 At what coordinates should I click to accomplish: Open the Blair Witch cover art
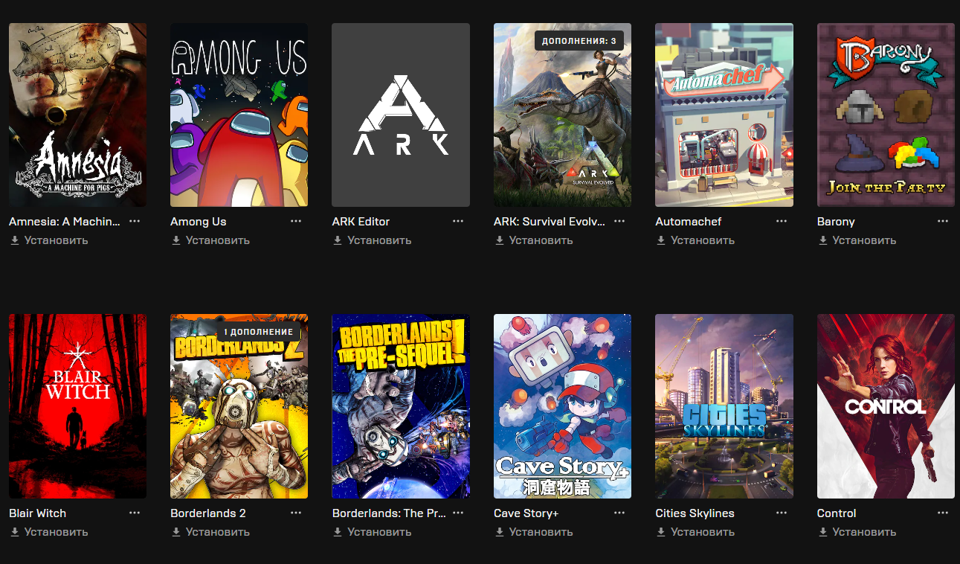[x=77, y=406]
